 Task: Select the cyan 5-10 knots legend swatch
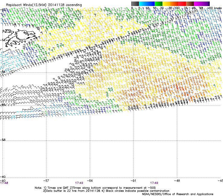(x=143, y=4)
